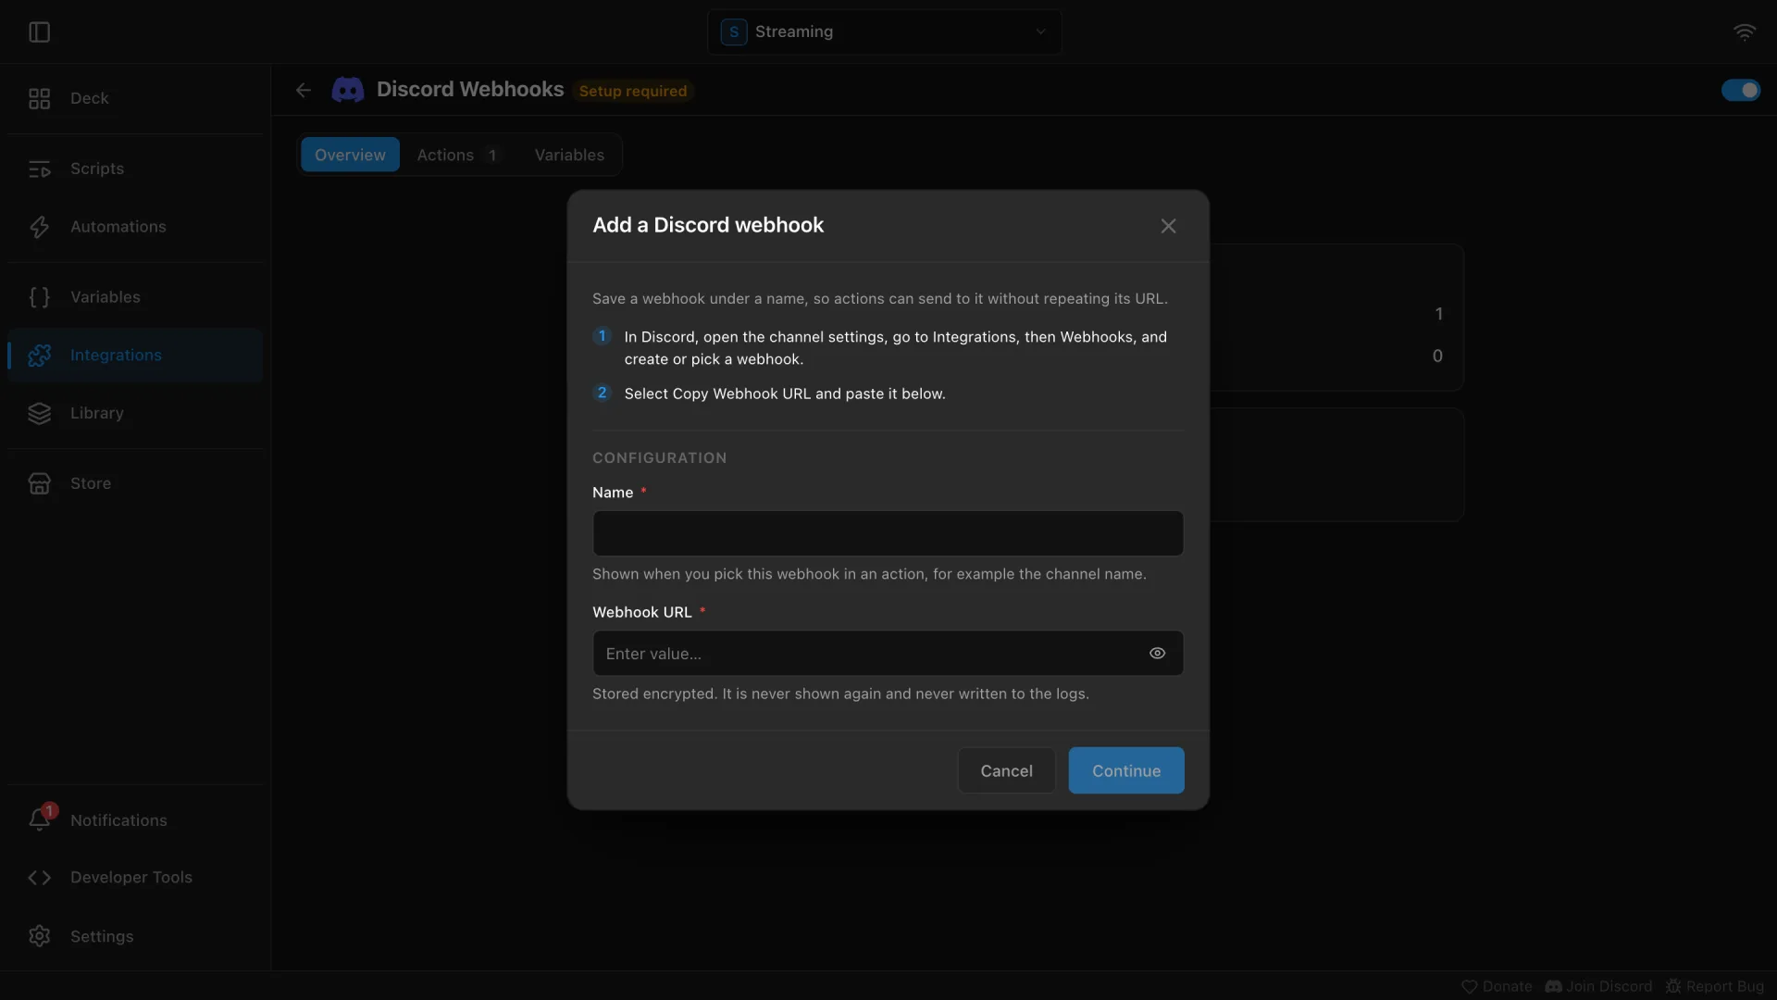Click the back arrow beside Discord Webhooks
Screen dimensions: 1777x1000
[304, 90]
